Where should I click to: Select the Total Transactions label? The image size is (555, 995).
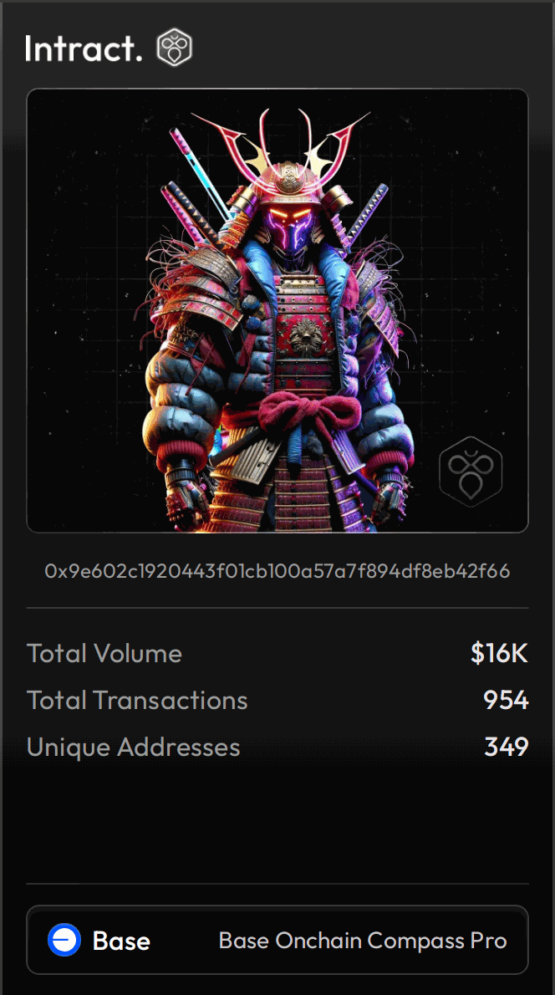tap(137, 700)
